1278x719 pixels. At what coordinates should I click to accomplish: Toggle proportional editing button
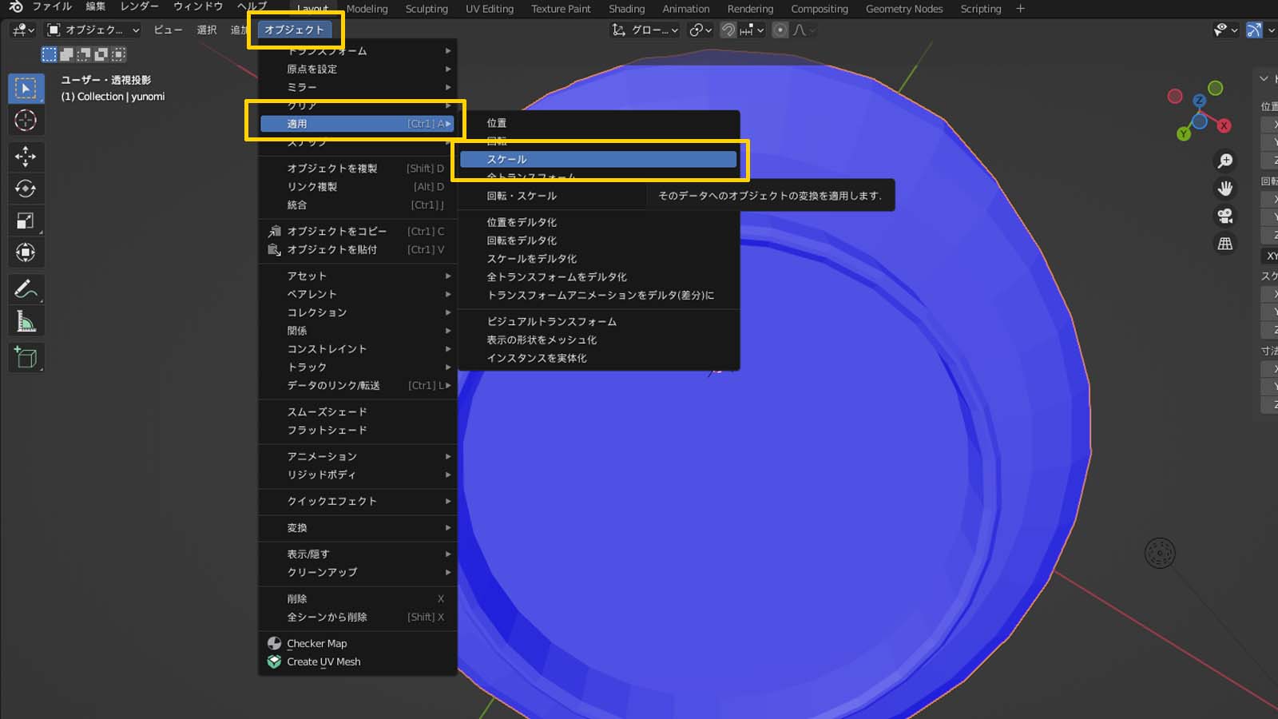click(780, 30)
